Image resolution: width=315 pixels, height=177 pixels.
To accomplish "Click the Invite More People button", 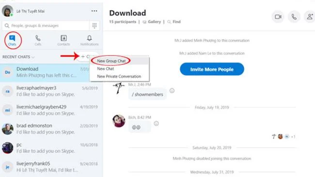I will click(x=212, y=69).
